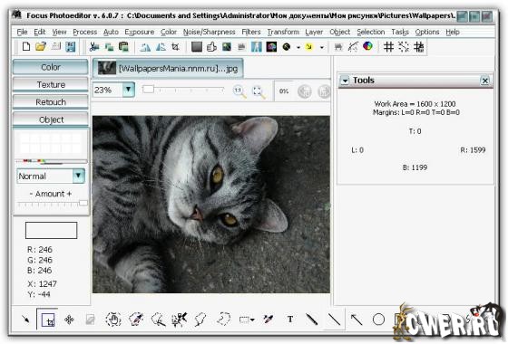Click the Save floppy disk icon
This screenshot has height=344, width=508.
click(71, 46)
